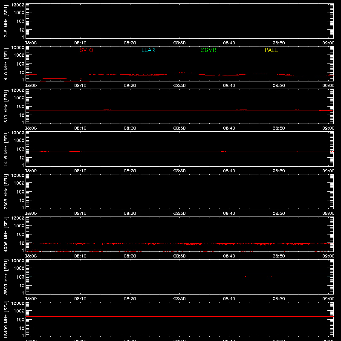
Task: Click 09:00 time label under 1415 MHz plot
Action: [328, 171]
